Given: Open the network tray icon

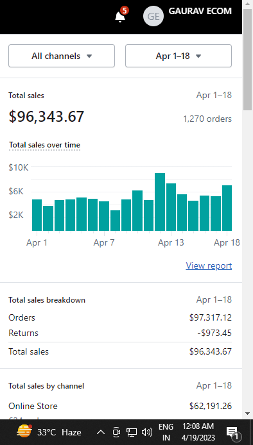Looking at the screenshot, I should 132,432.
